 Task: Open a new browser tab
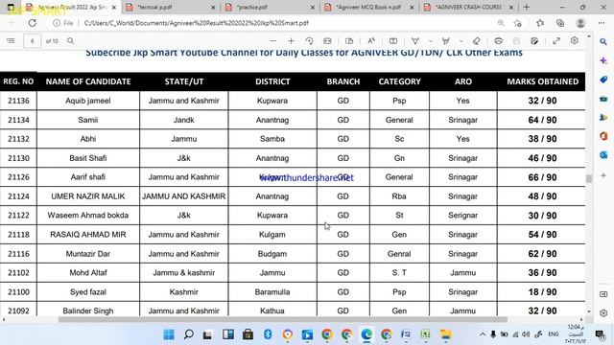coord(527,7)
